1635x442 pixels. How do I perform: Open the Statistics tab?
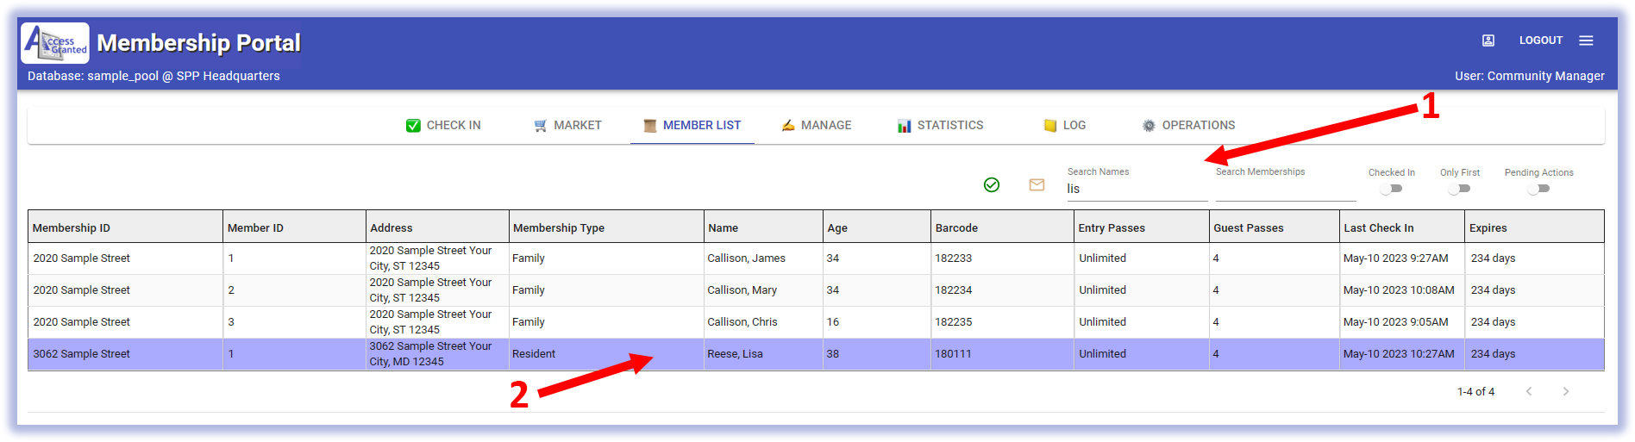click(940, 126)
